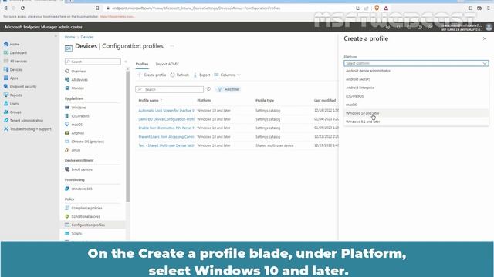Open Test - Shared Multi-user Device profile

click(x=167, y=145)
